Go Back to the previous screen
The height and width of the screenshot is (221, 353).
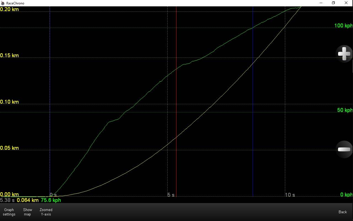click(x=343, y=212)
